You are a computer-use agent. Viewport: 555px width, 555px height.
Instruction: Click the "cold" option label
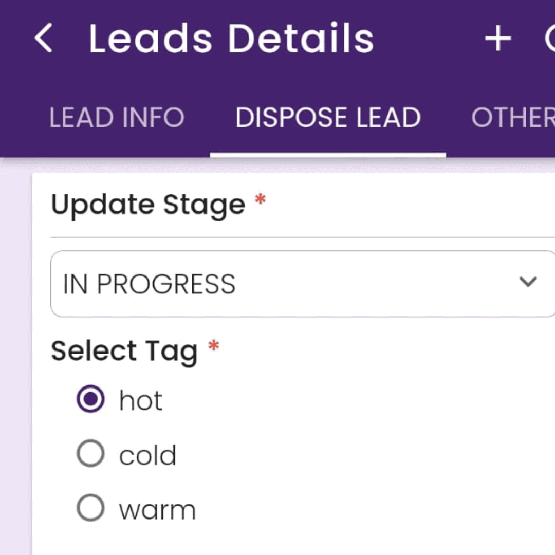(147, 455)
